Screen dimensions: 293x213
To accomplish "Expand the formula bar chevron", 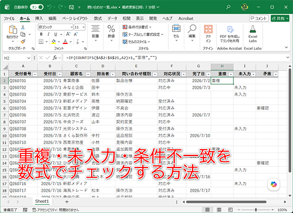I will 288,57.
